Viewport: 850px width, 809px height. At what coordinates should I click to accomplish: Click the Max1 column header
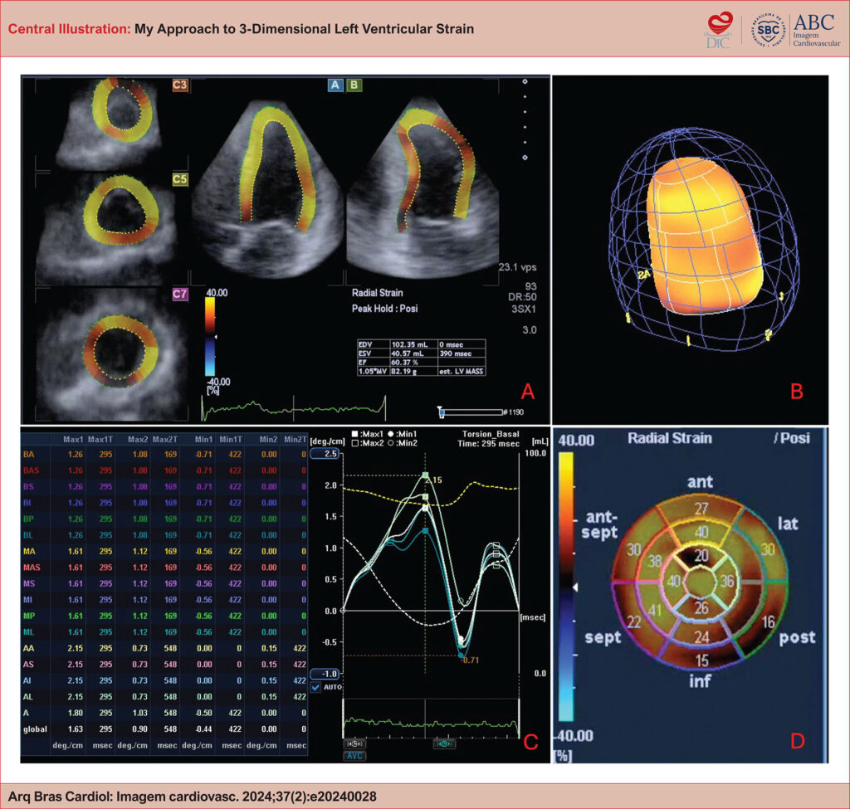tap(73, 440)
